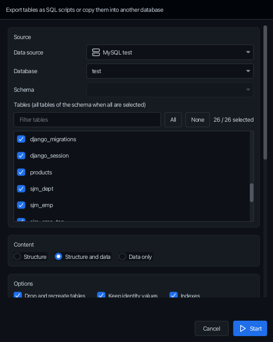This screenshot has height=342, width=273.
Task: Click the dialog's main vertical scrollbar
Action: [265, 93]
